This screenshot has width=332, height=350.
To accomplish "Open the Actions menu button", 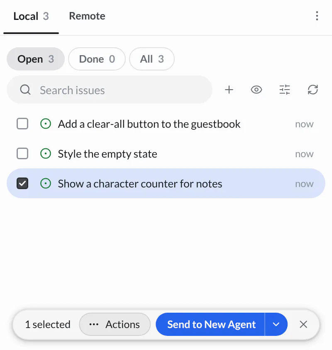I will click(x=115, y=324).
